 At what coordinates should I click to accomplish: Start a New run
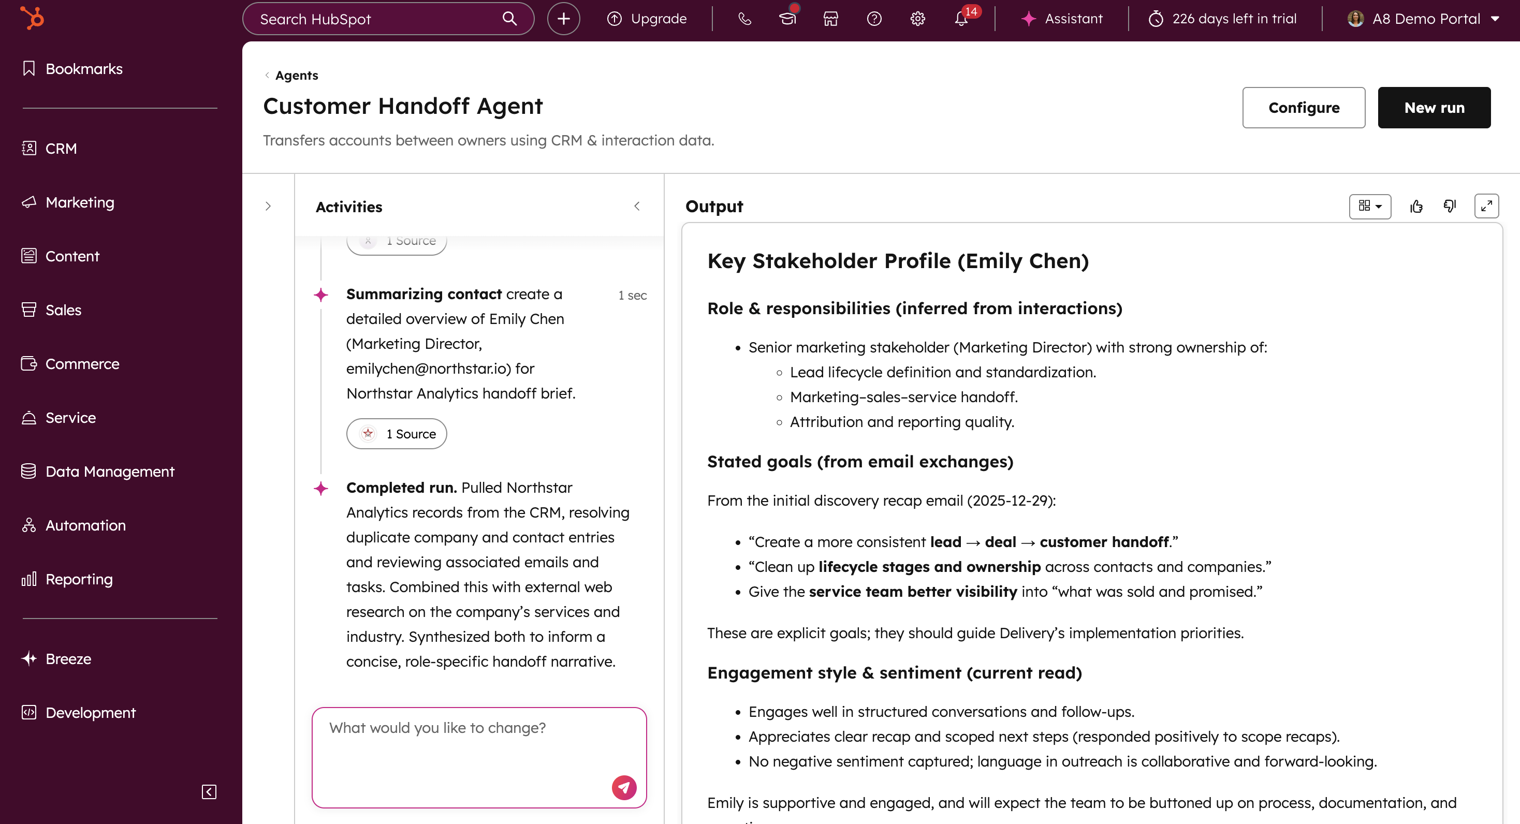[1435, 107]
